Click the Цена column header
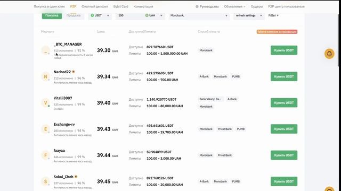This screenshot has height=191, width=341. click(101, 32)
